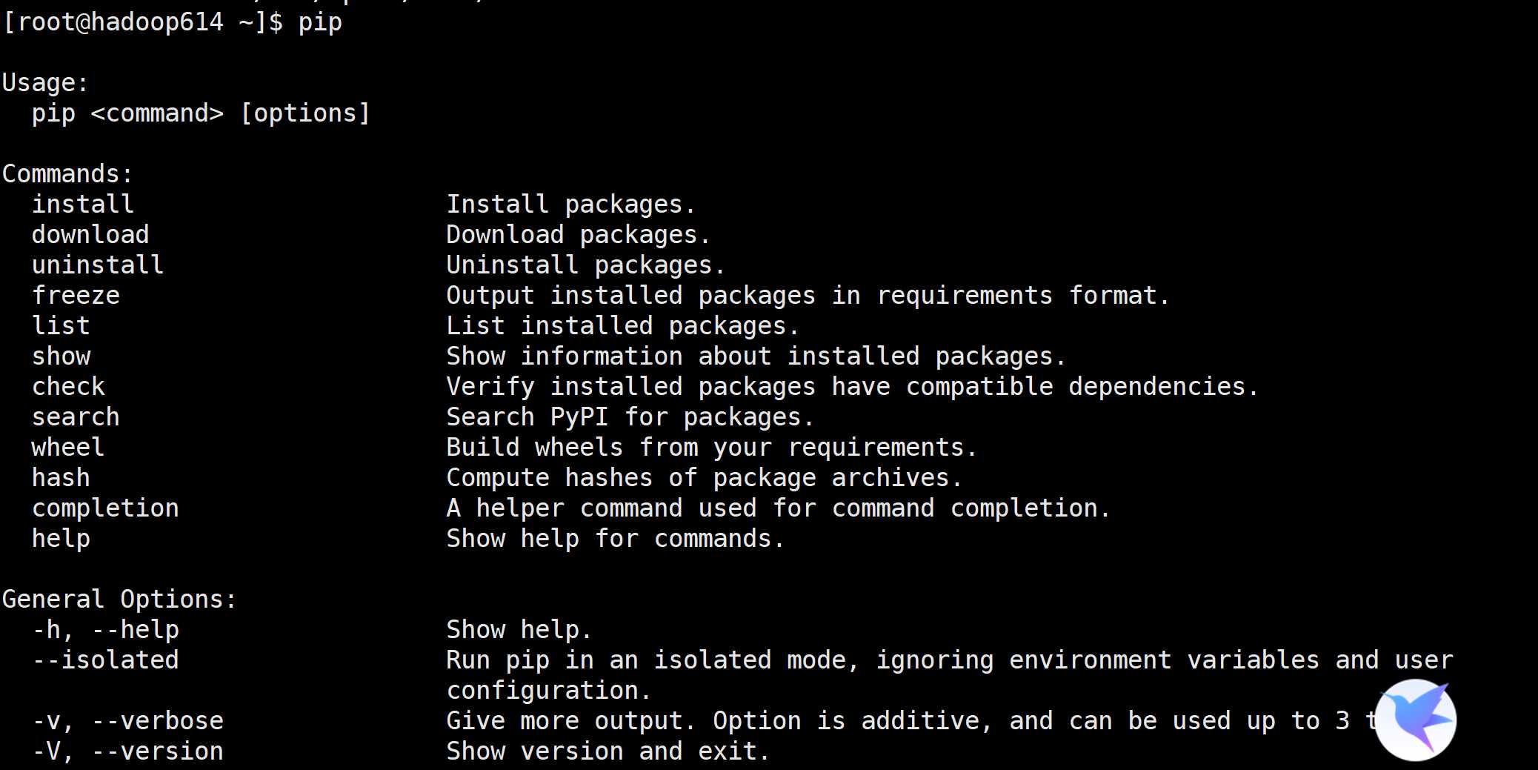The width and height of the screenshot is (1538, 770).
Task: Click the 'freeze' command name
Action: 76,295
